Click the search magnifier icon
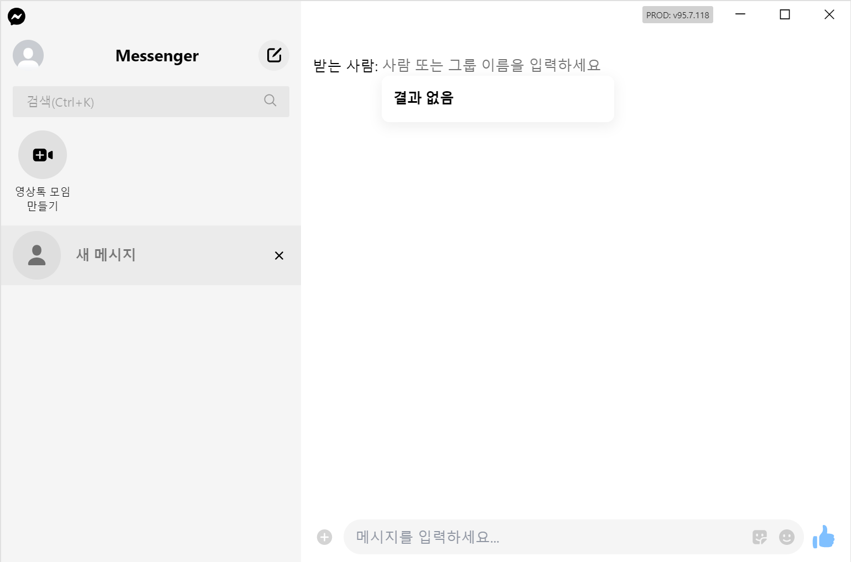This screenshot has width=851, height=562. click(x=269, y=101)
